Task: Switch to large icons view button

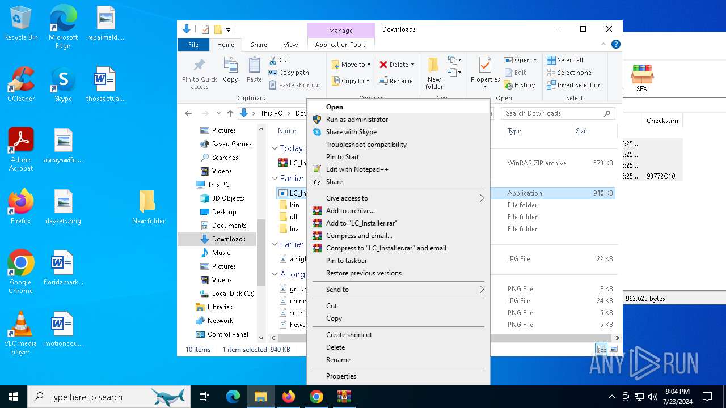Action: [613, 350]
